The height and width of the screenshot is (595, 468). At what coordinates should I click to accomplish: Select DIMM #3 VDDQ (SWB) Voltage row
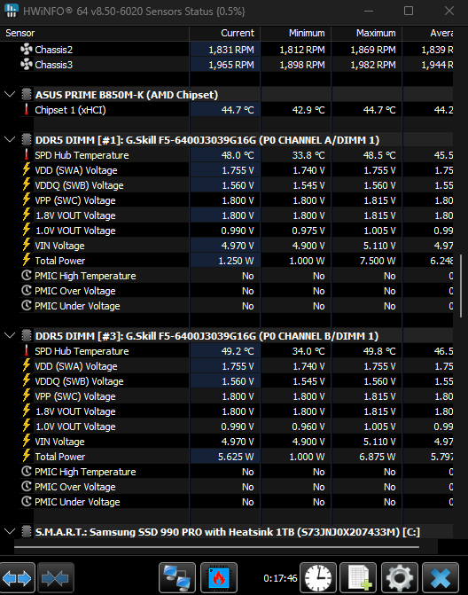[x=237, y=381]
